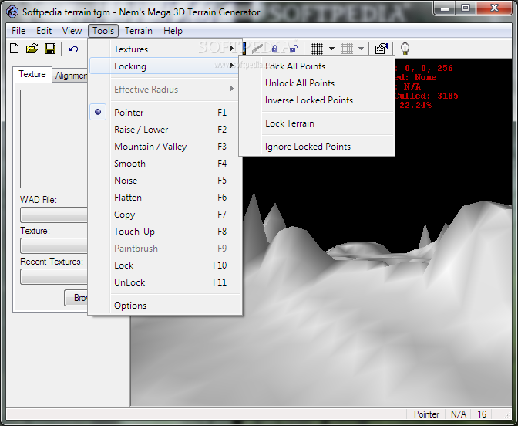Click the New file icon
This screenshot has height=426, width=518.
(x=15, y=49)
